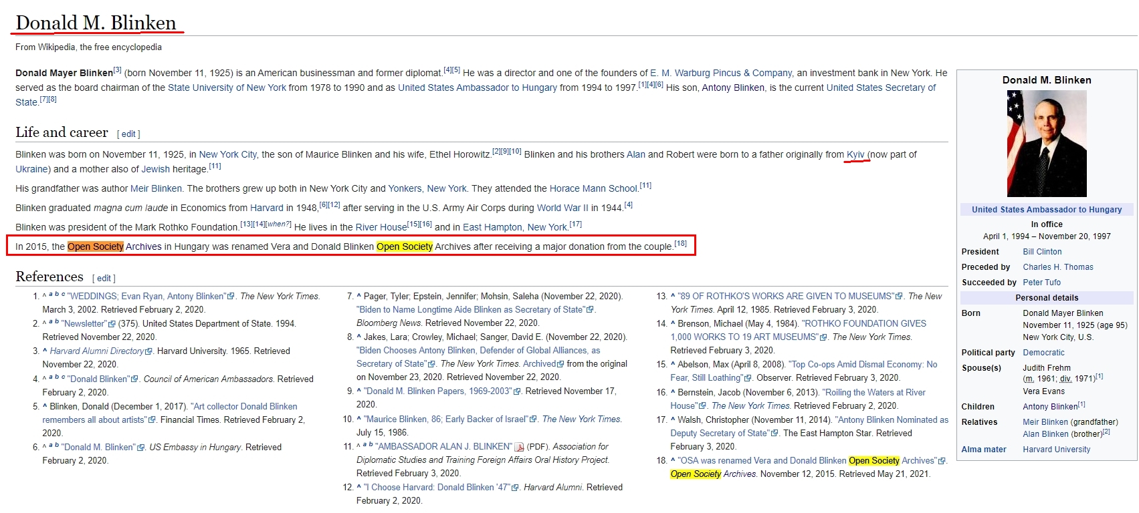
Task: Open the River House link
Action: (x=381, y=227)
